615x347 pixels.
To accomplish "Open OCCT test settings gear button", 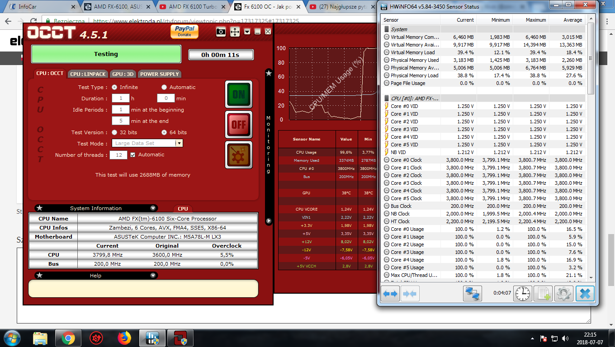I will 238,155.
